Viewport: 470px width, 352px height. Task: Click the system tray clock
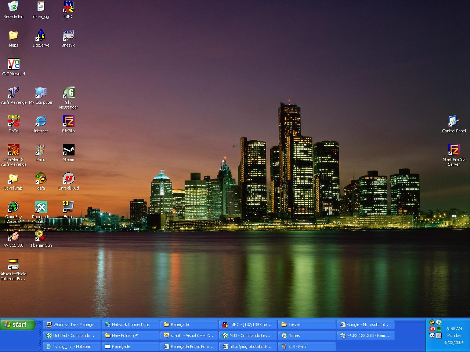point(454,329)
